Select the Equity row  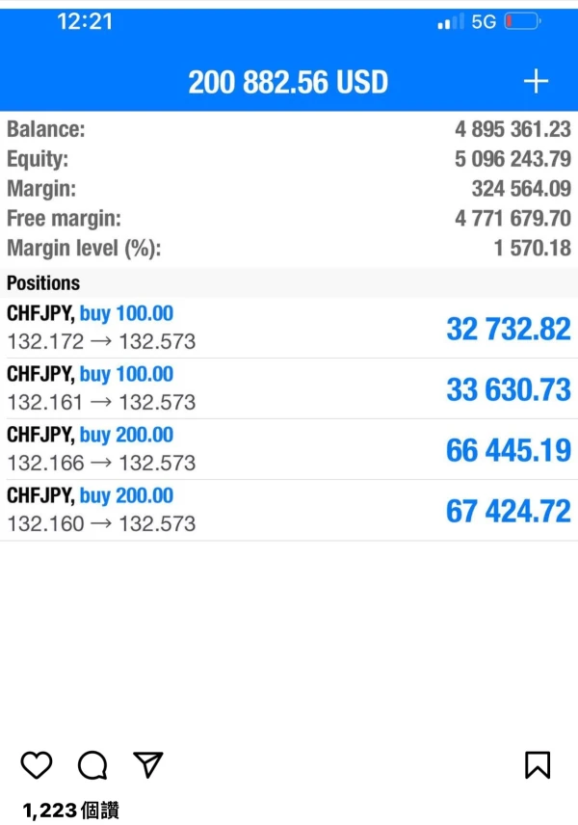(x=289, y=159)
